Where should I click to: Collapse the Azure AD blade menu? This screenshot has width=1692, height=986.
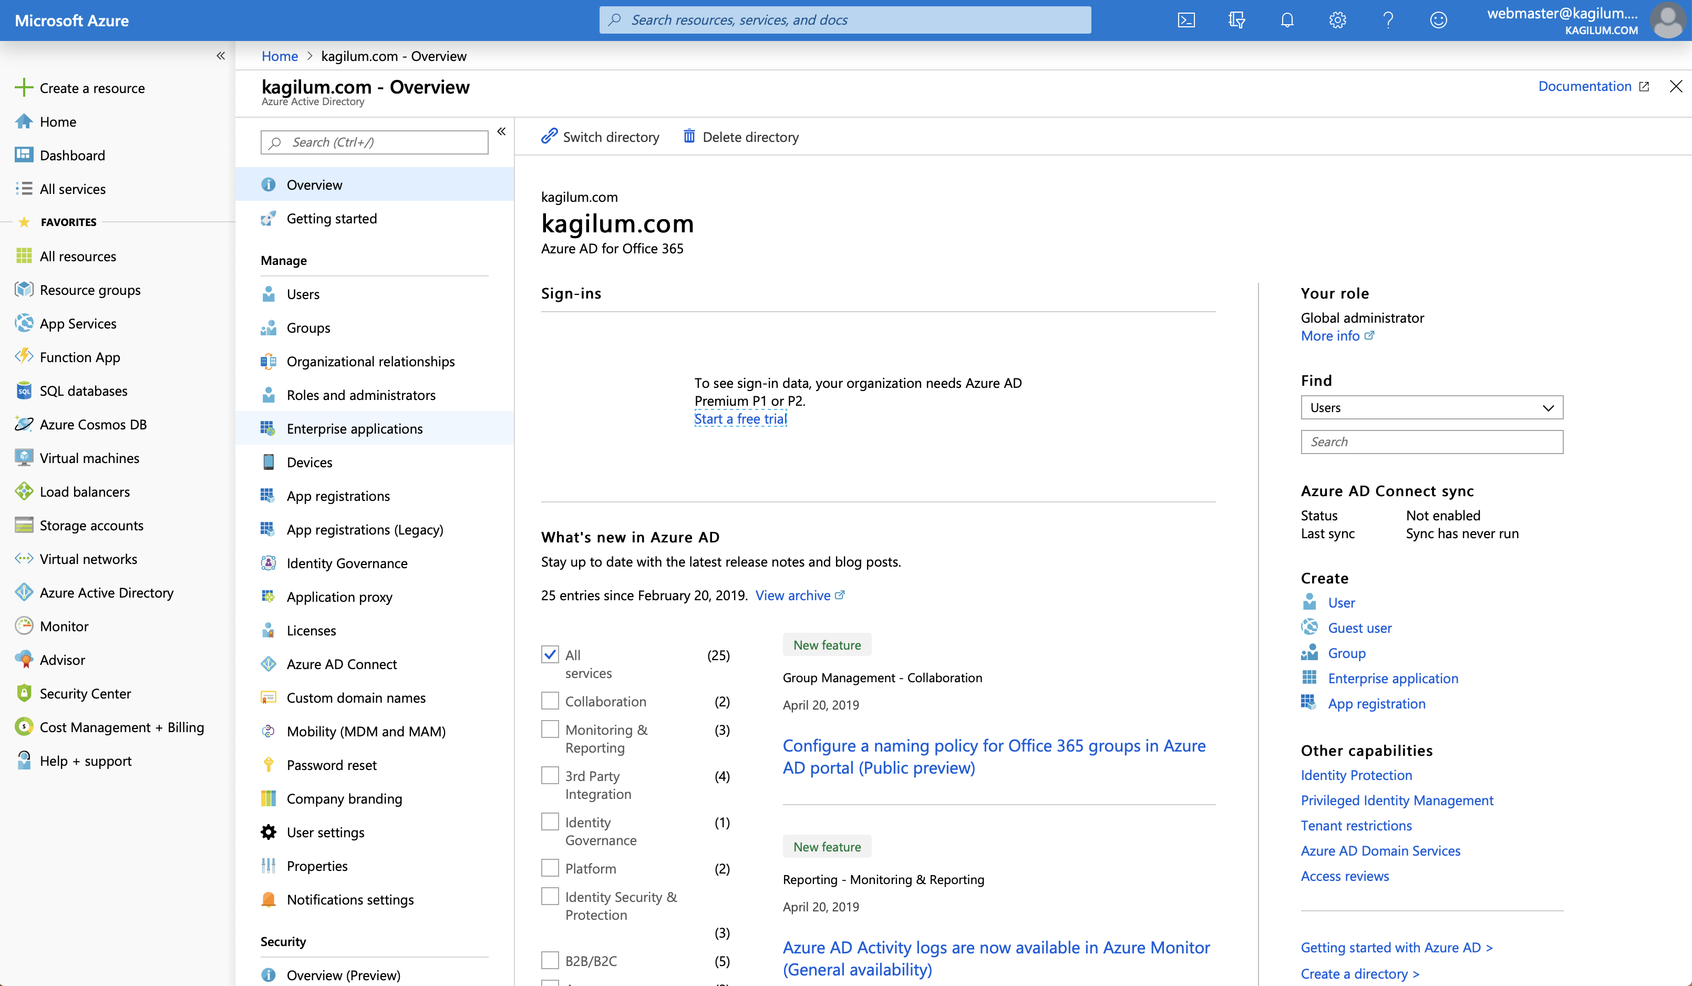(x=501, y=131)
